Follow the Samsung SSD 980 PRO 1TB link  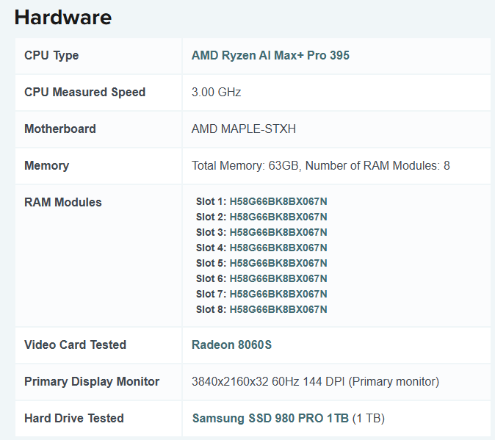pos(270,418)
